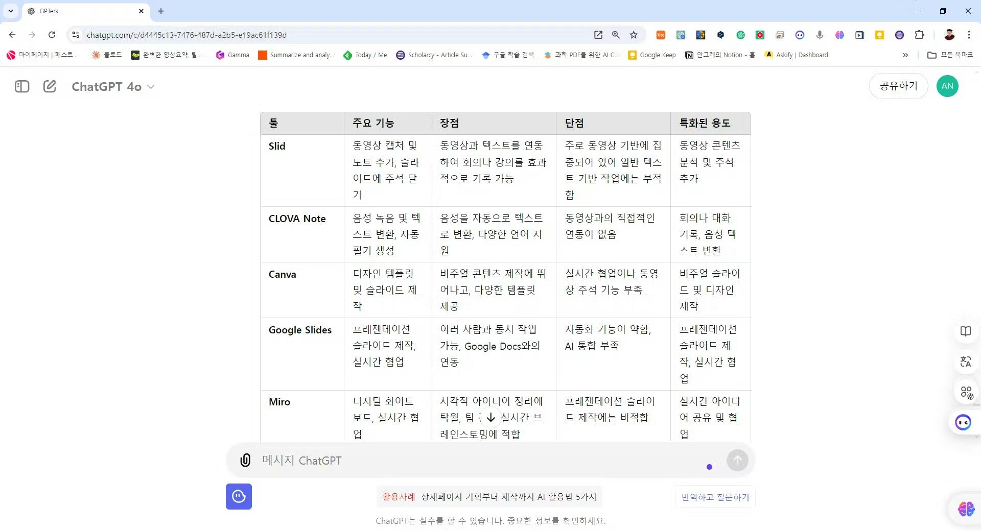Screen dimensions: 981x531
Task: Go back to the previous page
Action: pos(12,35)
